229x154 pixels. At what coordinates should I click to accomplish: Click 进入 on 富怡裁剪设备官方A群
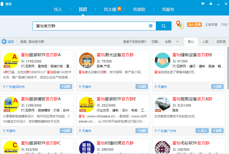[x=202, y=131]
